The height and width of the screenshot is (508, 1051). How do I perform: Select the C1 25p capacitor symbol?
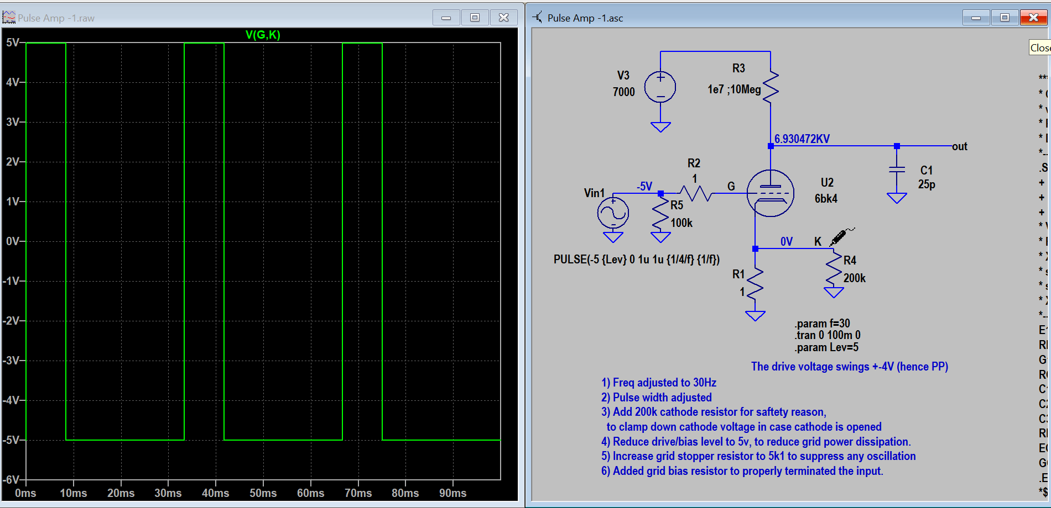click(897, 170)
